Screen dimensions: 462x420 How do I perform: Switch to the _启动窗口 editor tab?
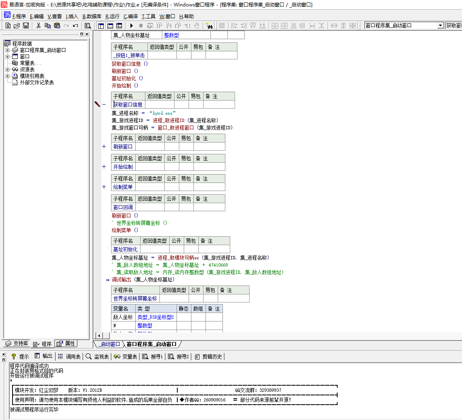(109, 344)
